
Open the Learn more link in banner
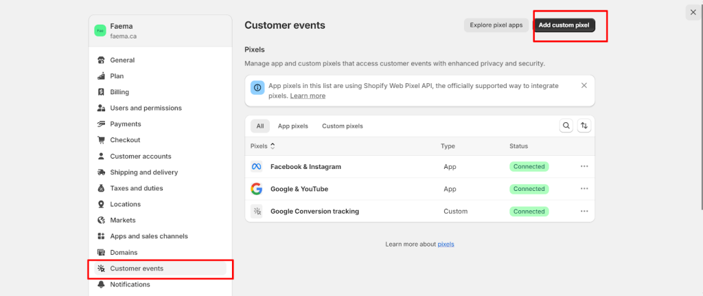click(x=308, y=96)
